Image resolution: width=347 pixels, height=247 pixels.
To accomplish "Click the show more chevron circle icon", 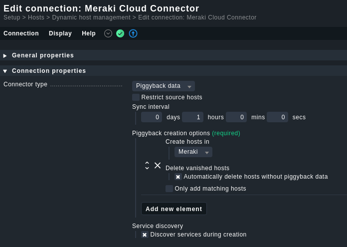I will 108,33.
